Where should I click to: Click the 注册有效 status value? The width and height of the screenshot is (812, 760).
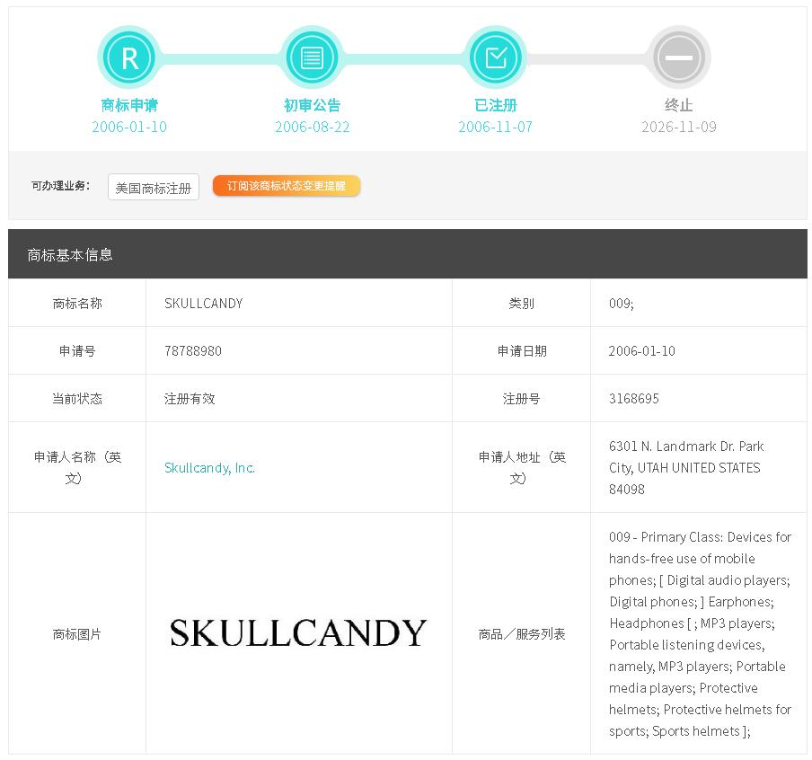coord(190,399)
